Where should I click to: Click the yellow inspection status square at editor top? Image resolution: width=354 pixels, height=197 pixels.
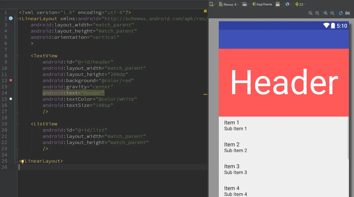[x=205, y=11]
